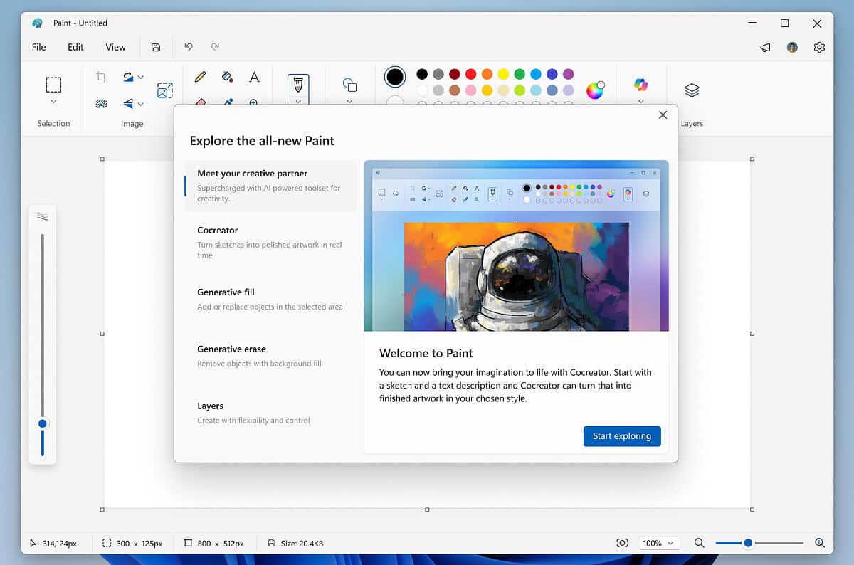This screenshot has width=854, height=565.
Task: Select the Color 1 black circle
Action: click(395, 77)
